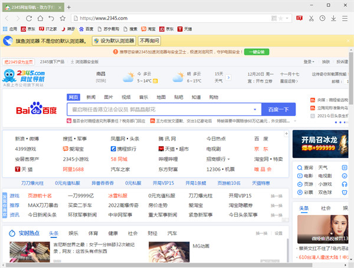
Task: Open the browser hamburger menu
Action: click(x=345, y=18)
